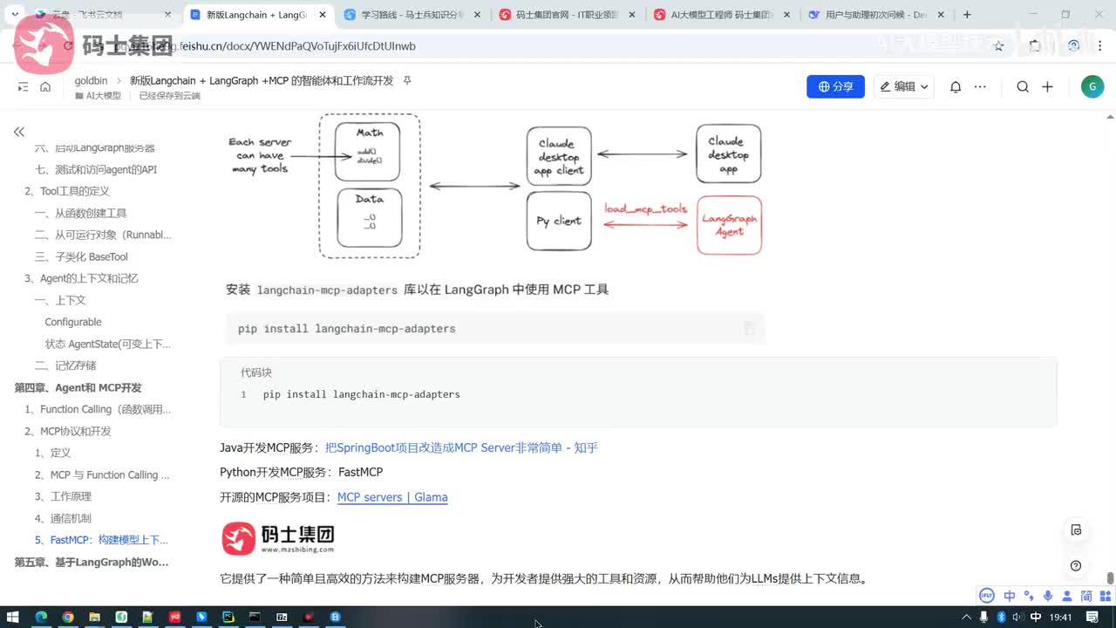1116x628 pixels.
Task: Jump to 3、Agent的上下文和记忆 section
Action: tap(81, 278)
